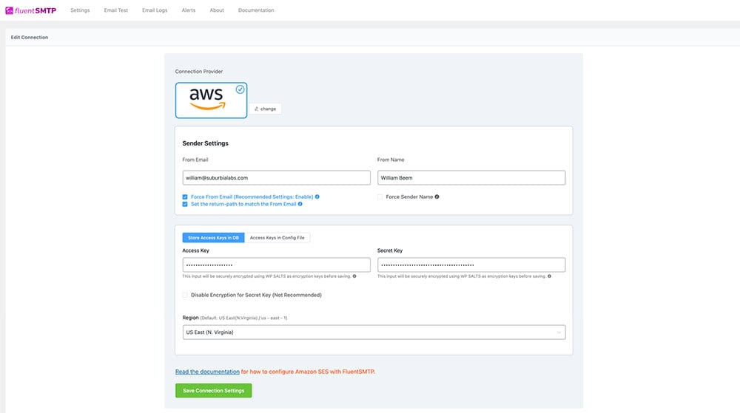Check Disable Encryption for Secret Key

(185, 295)
